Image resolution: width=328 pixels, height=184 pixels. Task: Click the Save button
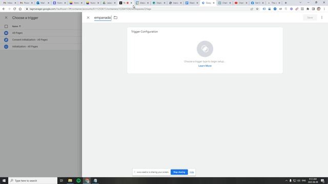tap(310, 18)
